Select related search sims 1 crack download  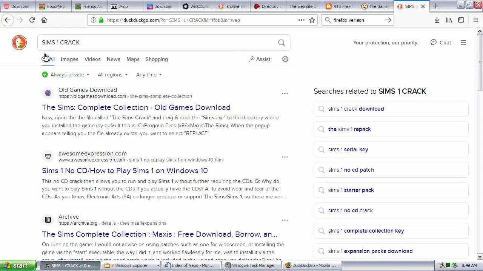pos(391,109)
